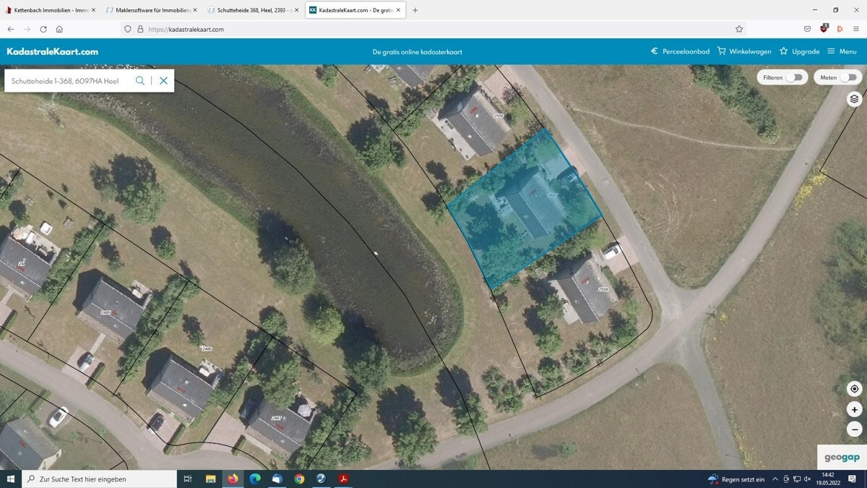Viewport: 867px width, 488px height.
Task: Show hidden system tray icons chevron
Action: [x=775, y=479]
